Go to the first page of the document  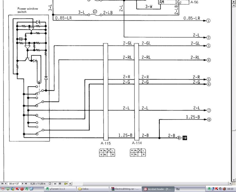[x=2, y=184]
